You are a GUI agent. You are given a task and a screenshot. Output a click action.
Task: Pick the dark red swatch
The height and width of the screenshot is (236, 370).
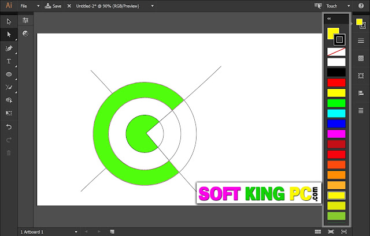pos(336,144)
